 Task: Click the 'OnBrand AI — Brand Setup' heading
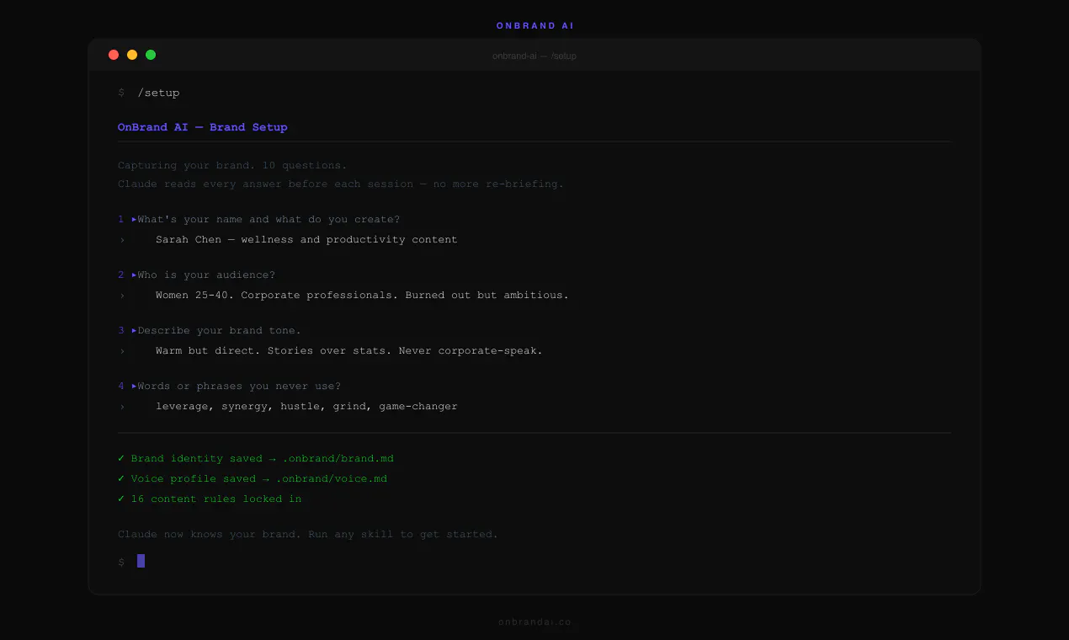point(203,127)
